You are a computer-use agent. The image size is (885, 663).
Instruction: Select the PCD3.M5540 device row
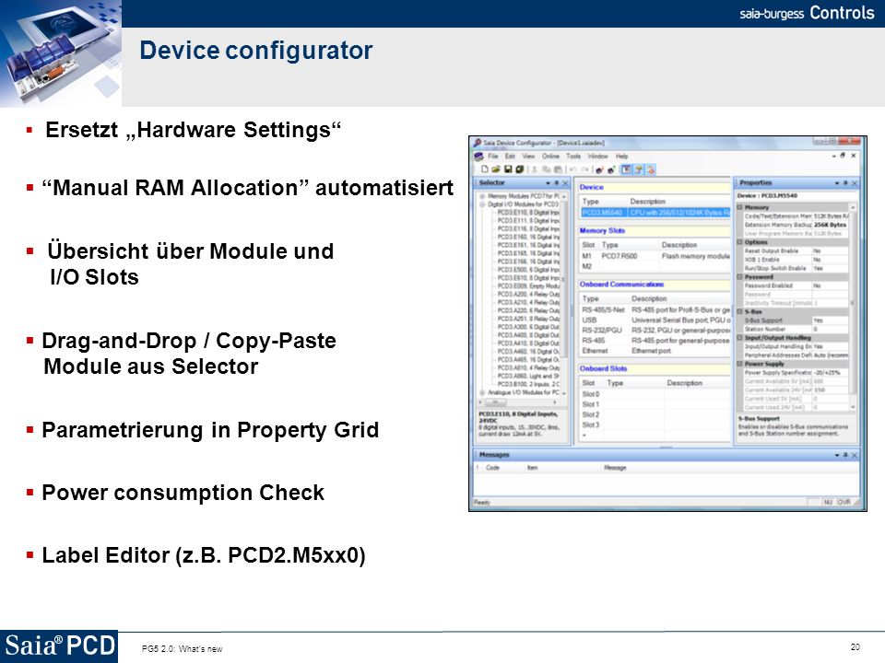[655, 213]
